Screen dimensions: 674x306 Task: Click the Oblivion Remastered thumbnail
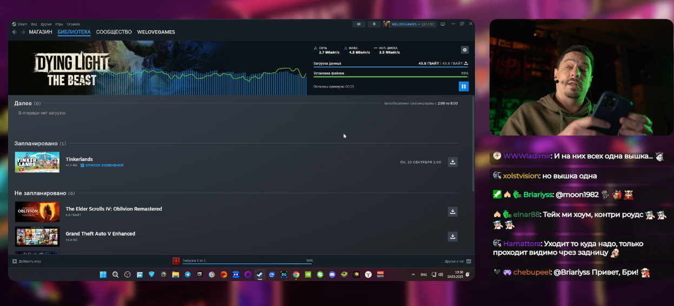click(x=37, y=212)
